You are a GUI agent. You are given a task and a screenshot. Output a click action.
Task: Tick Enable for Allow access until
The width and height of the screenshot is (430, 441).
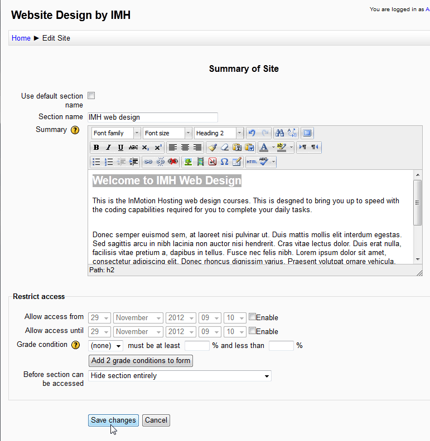pyautogui.click(x=252, y=330)
